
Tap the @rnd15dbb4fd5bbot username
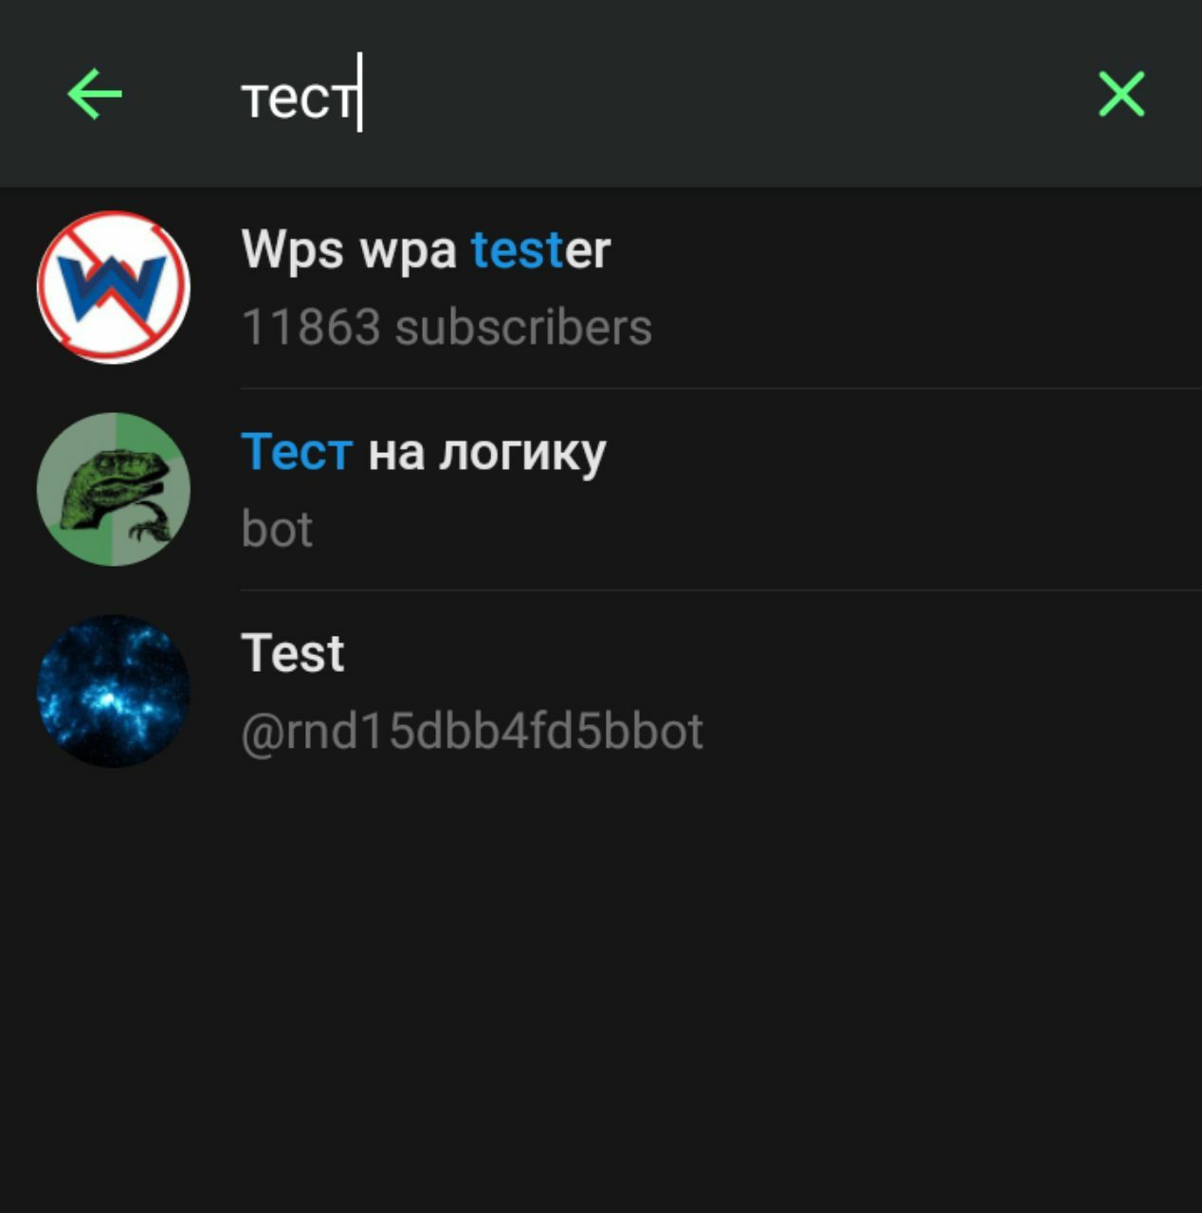point(472,732)
